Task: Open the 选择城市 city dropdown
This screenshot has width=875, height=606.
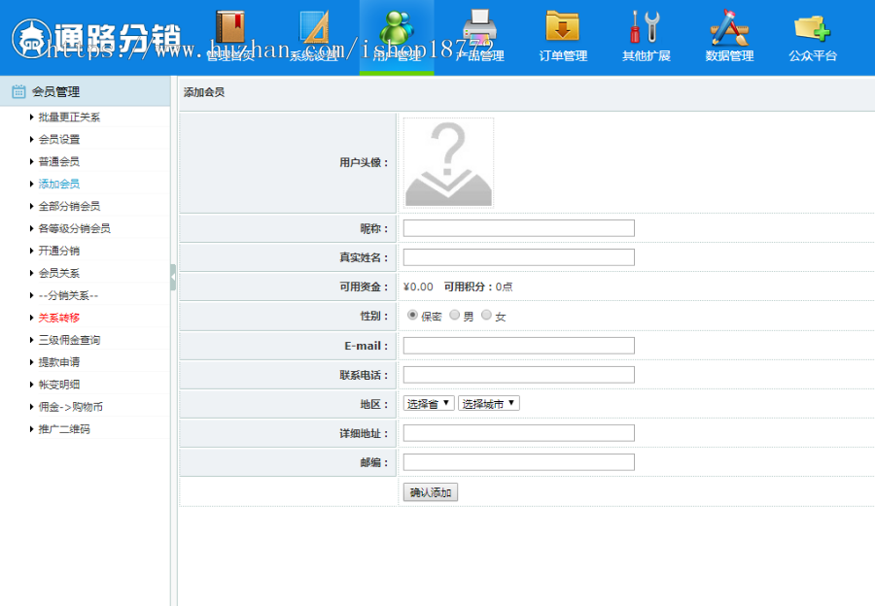Action: pos(488,403)
